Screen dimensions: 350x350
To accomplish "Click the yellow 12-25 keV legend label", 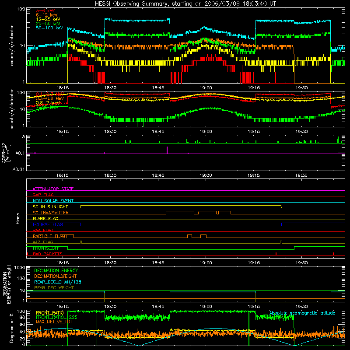I will coord(48,19).
